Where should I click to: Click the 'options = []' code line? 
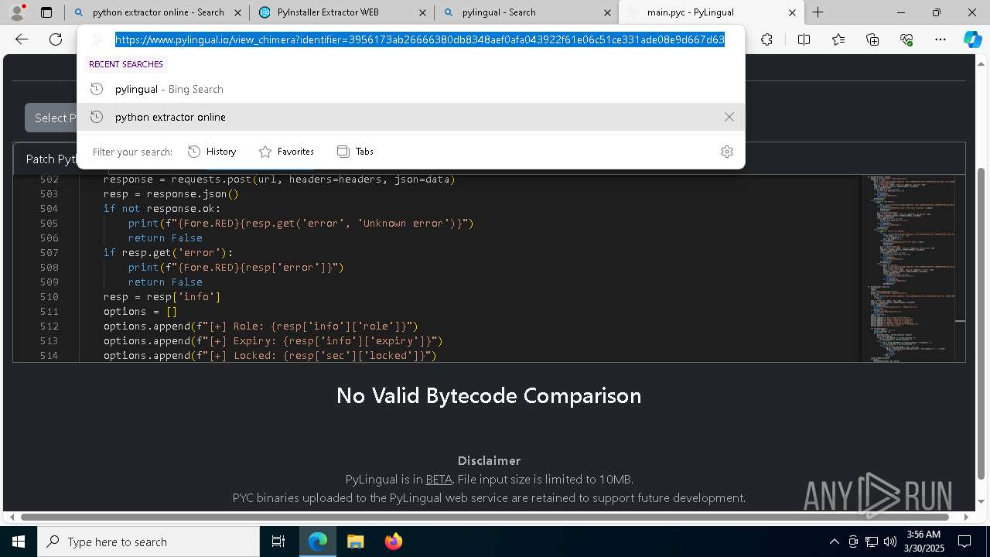click(x=140, y=312)
